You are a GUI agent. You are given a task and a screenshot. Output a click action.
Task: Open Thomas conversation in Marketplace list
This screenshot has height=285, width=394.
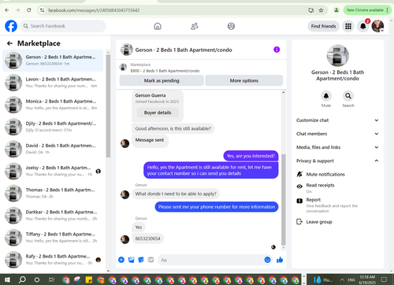[53, 193]
